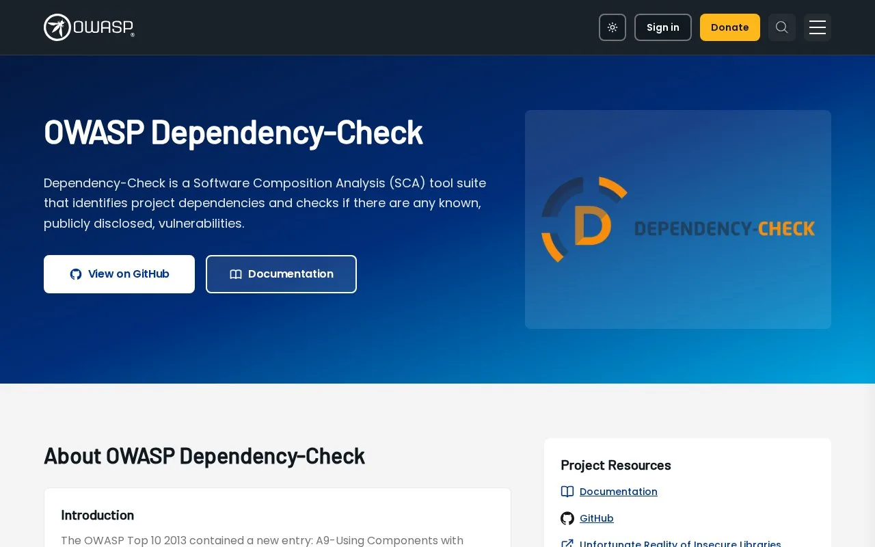Open the GitHub link in Project Resources
Image resolution: width=875 pixels, height=547 pixels.
click(x=597, y=518)
